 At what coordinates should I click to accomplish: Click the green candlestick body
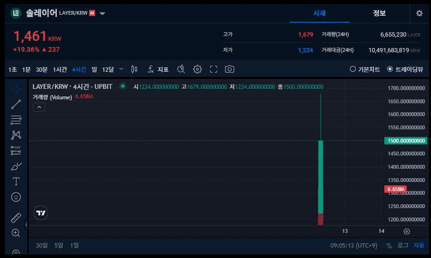321,177
